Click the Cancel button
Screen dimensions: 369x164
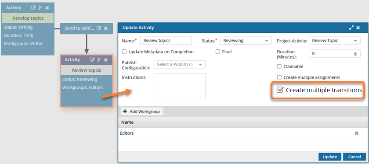click(355, 157)
